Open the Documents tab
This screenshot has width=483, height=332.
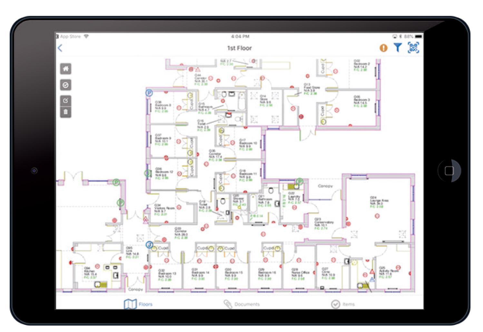241,304
